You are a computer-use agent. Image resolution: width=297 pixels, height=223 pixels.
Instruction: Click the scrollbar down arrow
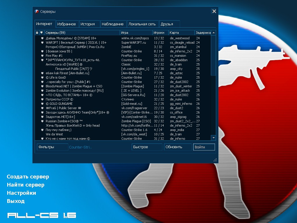(x=214, y=138)
